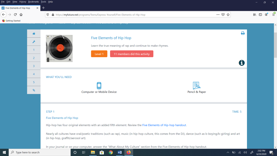277x156 pixels.
Task: Open Microsoft Word from the taskbar
Action: click(x=120, y=152)
